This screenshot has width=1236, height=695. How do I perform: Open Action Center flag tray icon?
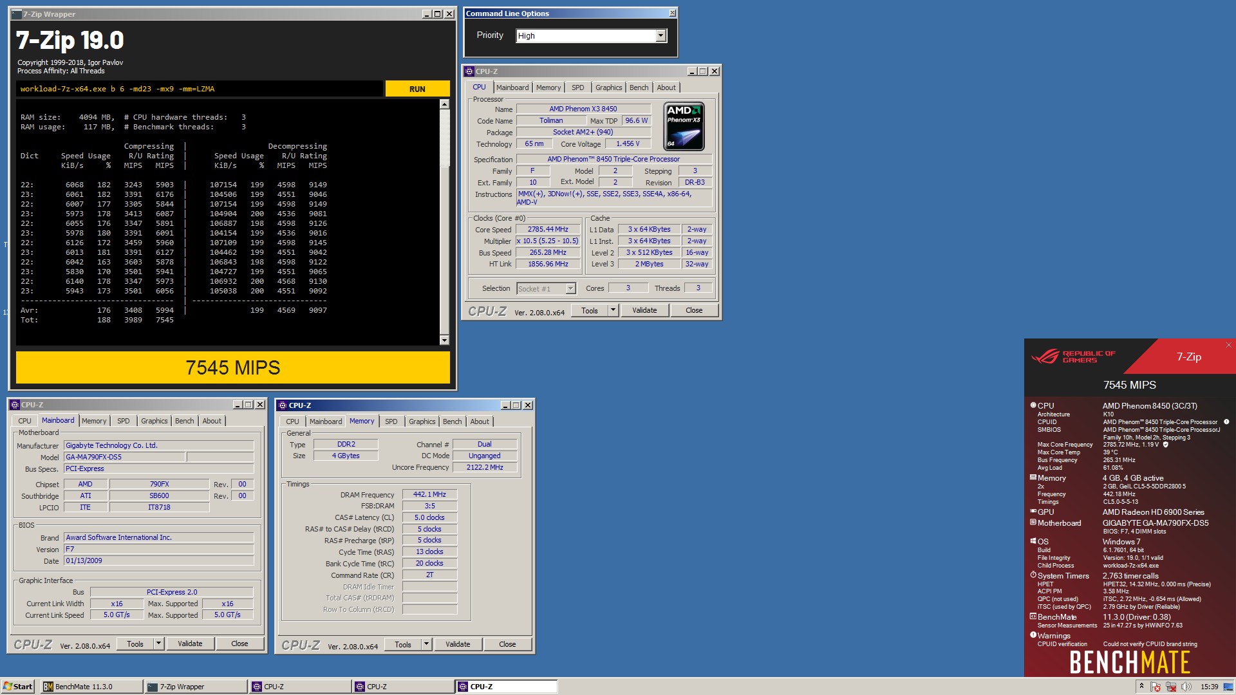[1156, 687]
